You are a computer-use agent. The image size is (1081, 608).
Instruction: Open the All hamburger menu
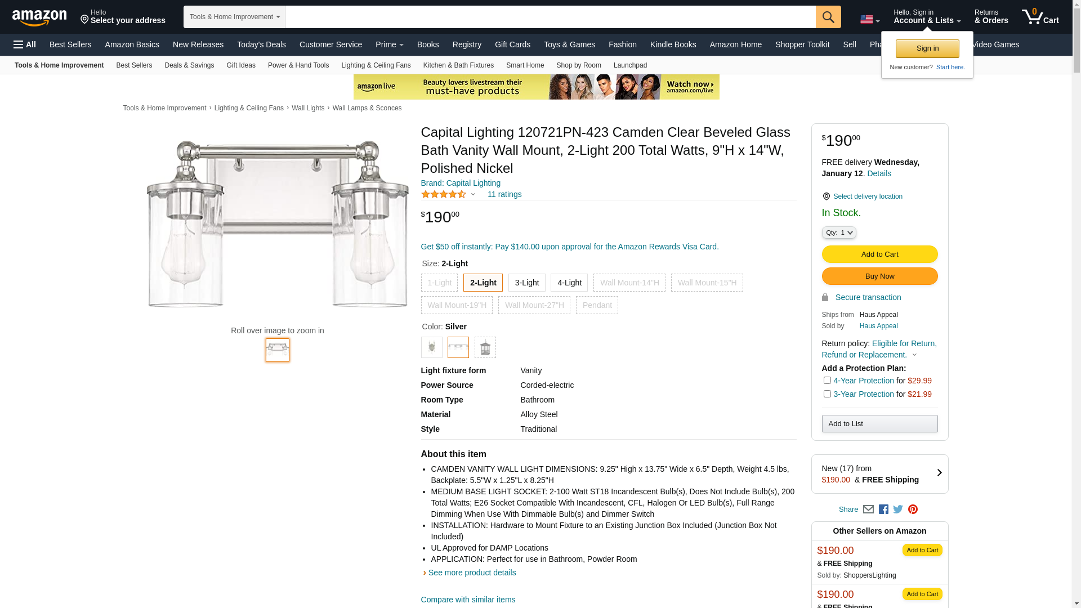pyautogui.click(x=25, y=44)
